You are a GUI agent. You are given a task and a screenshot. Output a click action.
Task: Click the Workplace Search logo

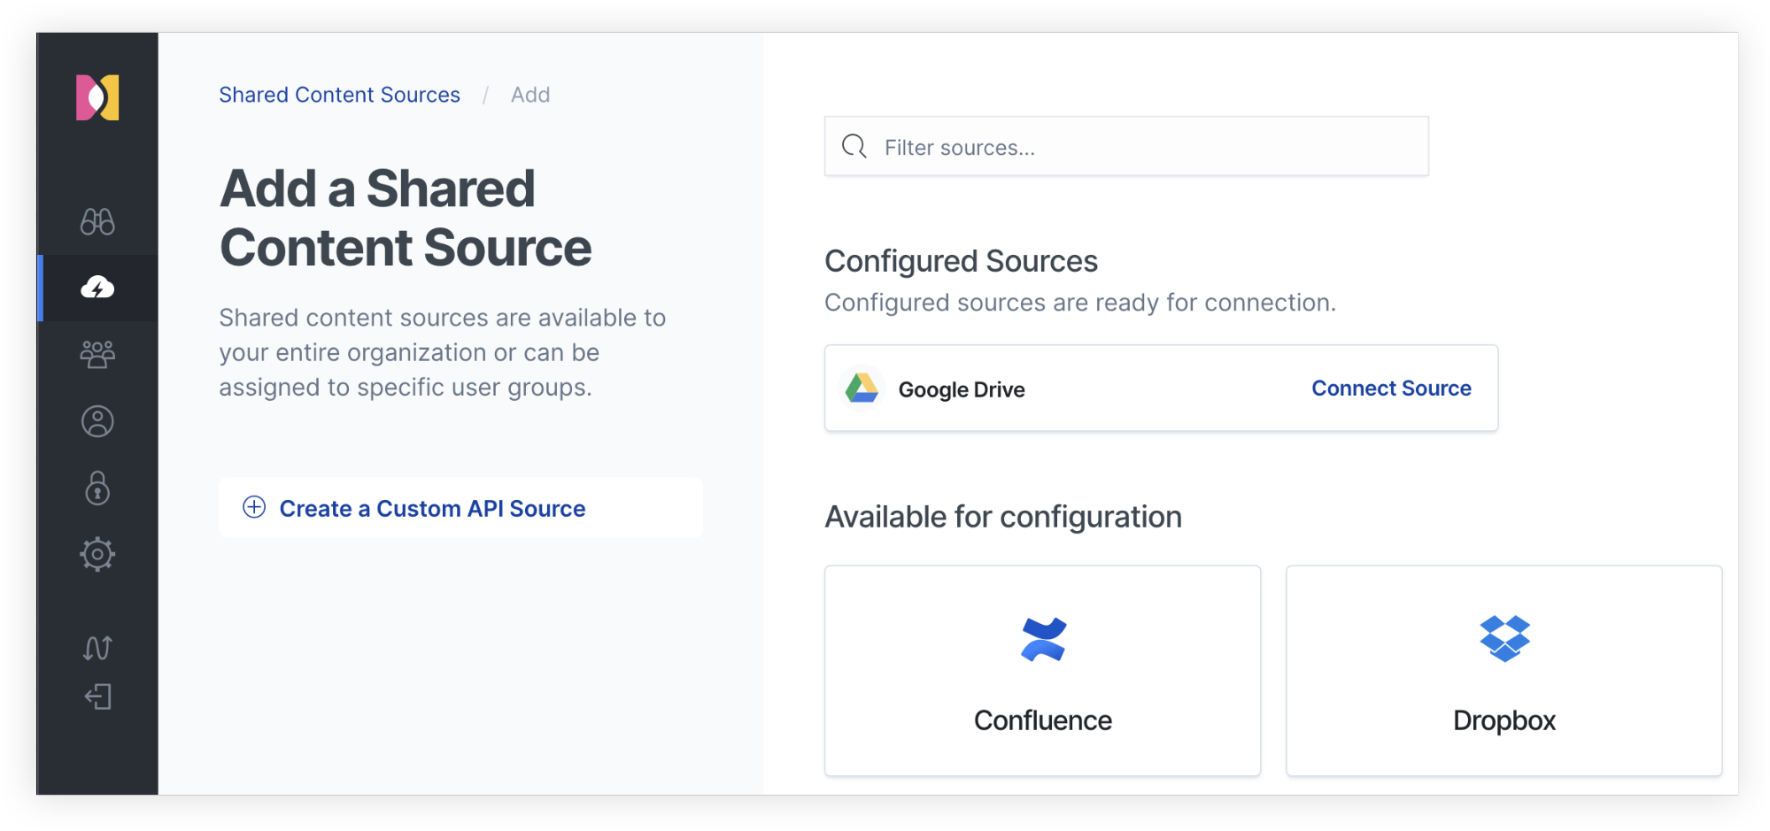(97, 97)
